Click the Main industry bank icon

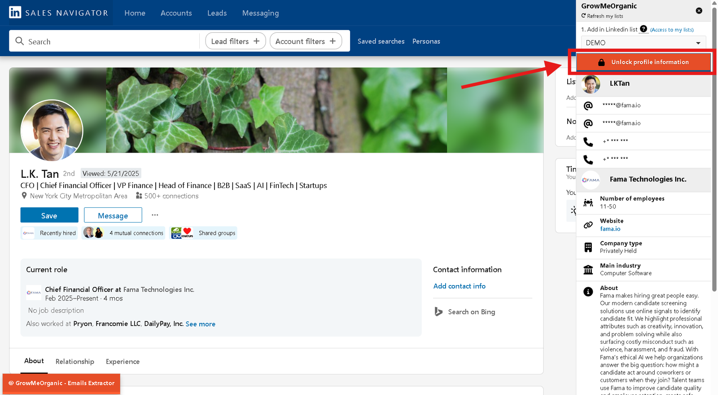[588, 270]
